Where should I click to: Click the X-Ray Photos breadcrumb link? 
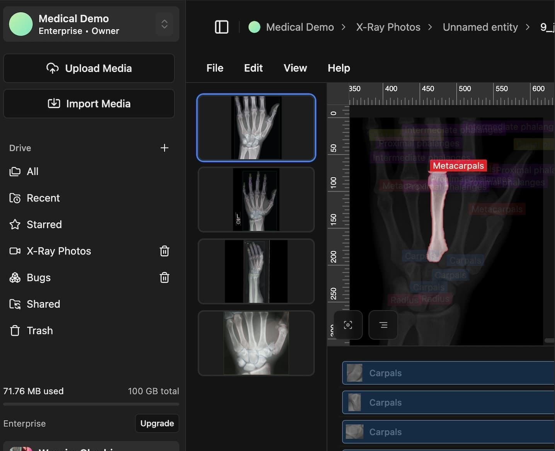pos(388,27)
